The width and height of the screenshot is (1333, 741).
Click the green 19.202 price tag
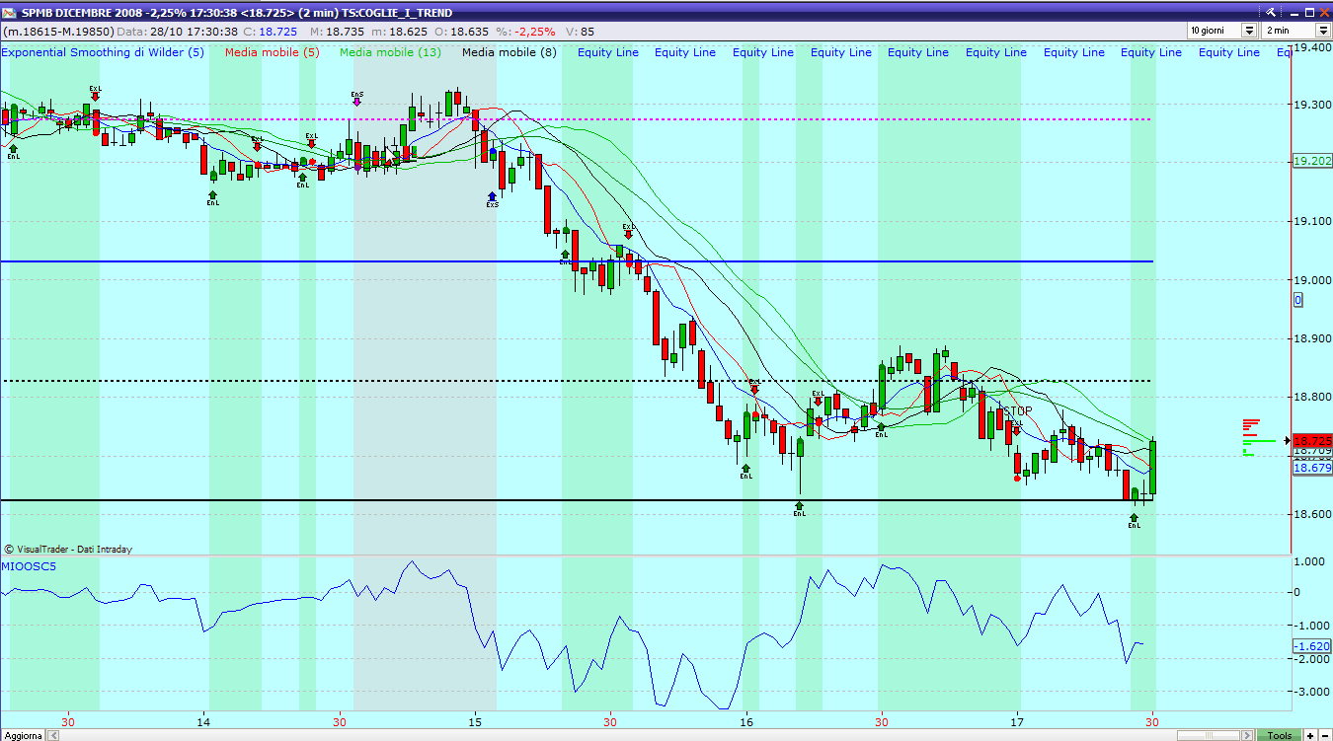1312,161
